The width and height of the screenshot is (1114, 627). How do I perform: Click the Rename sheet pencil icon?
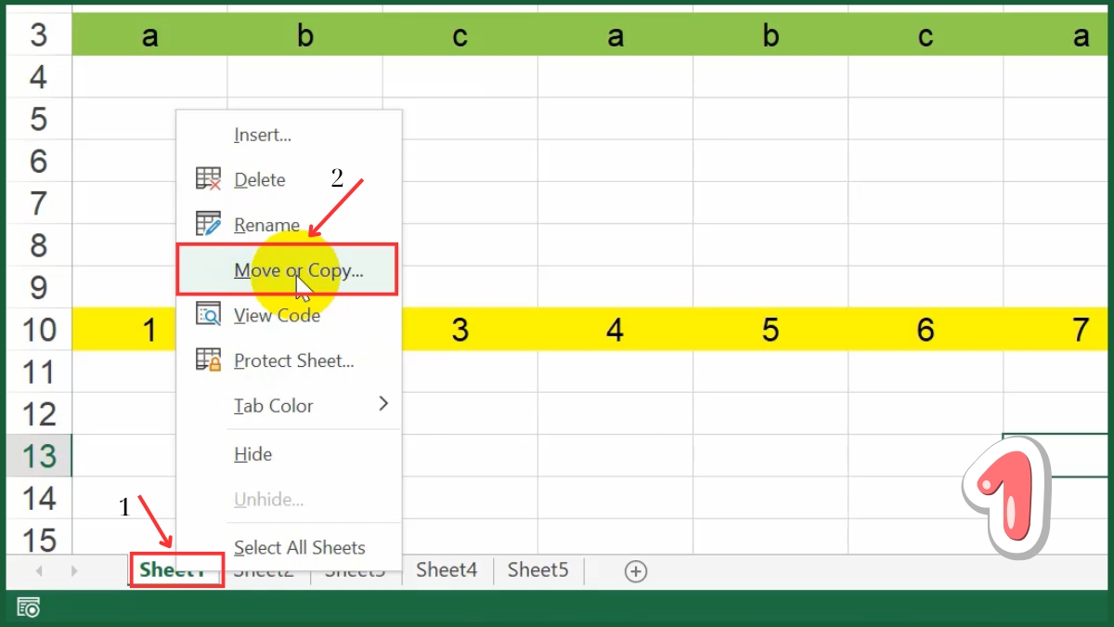(x=208, y=224)
